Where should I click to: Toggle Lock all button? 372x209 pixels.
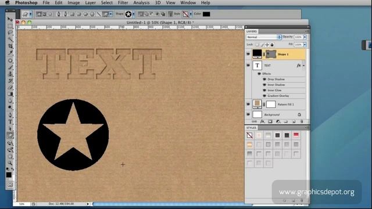pos(272,45)
